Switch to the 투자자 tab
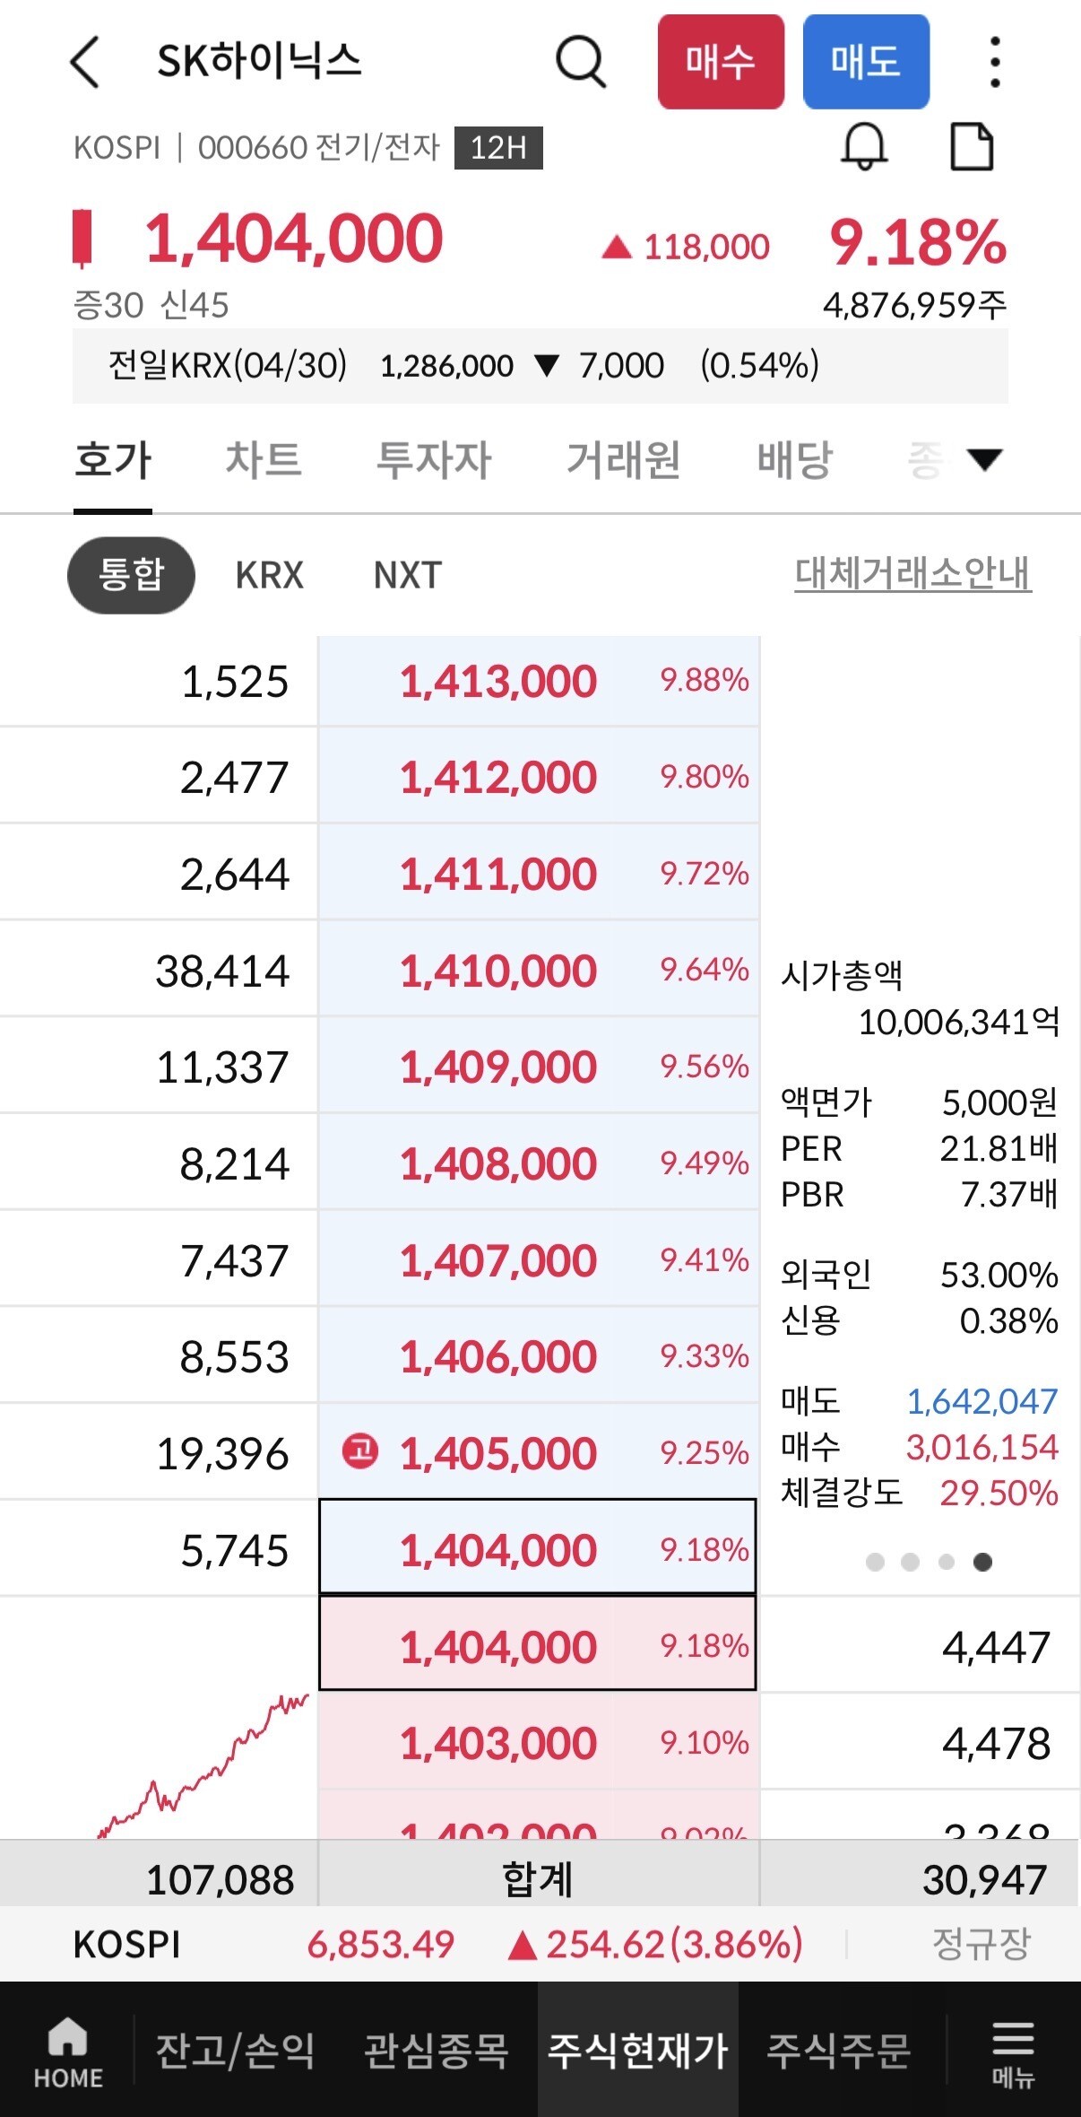Image resolution: width=1081 pixels, height=2117 pixels. click(434, 460)
